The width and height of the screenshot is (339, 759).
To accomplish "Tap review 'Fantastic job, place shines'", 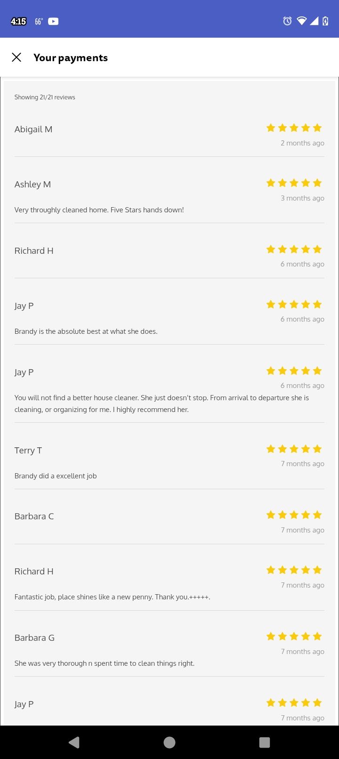I will (113, 597).
